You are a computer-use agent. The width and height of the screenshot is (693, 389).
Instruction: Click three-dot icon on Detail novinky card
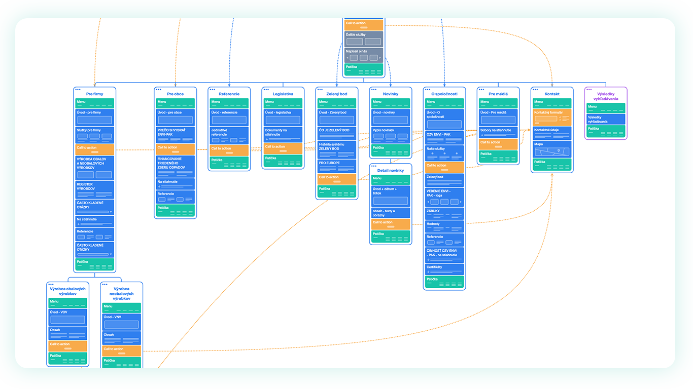374,166
